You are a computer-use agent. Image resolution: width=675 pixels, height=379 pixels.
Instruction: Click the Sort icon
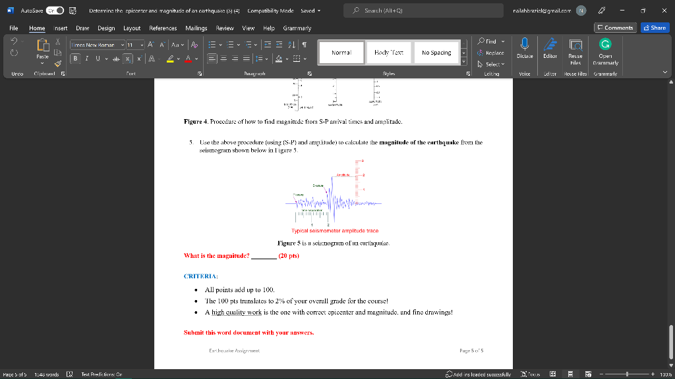(291, 45)
